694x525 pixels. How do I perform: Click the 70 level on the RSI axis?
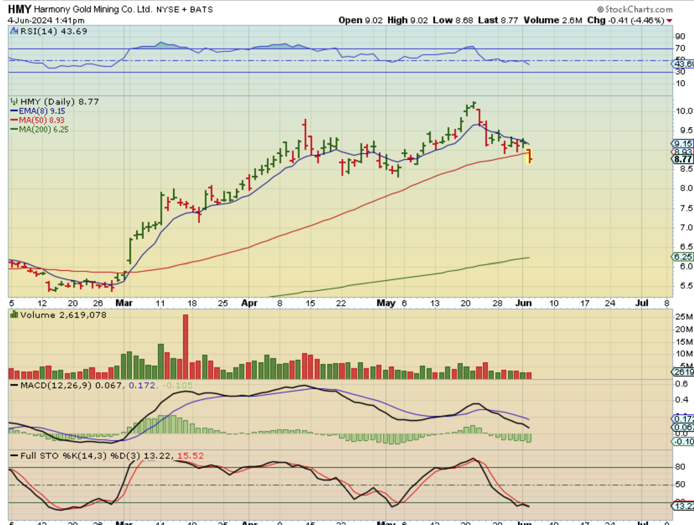pos(680,48)
